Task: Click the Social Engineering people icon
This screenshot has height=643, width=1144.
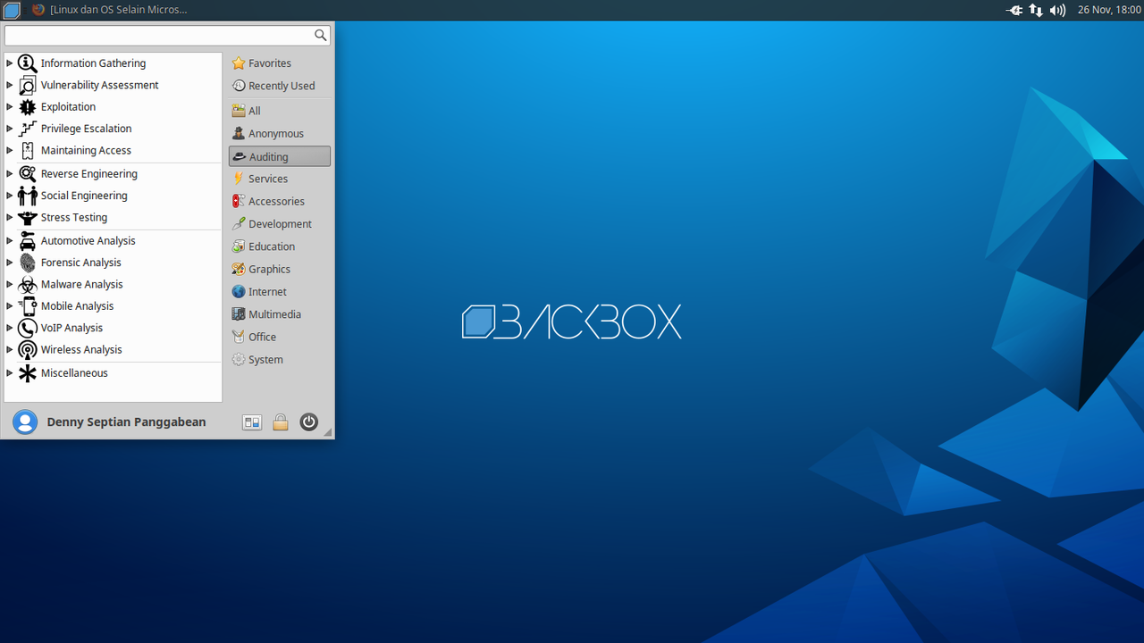Action: pyautogui.click(x=28, y=196)
